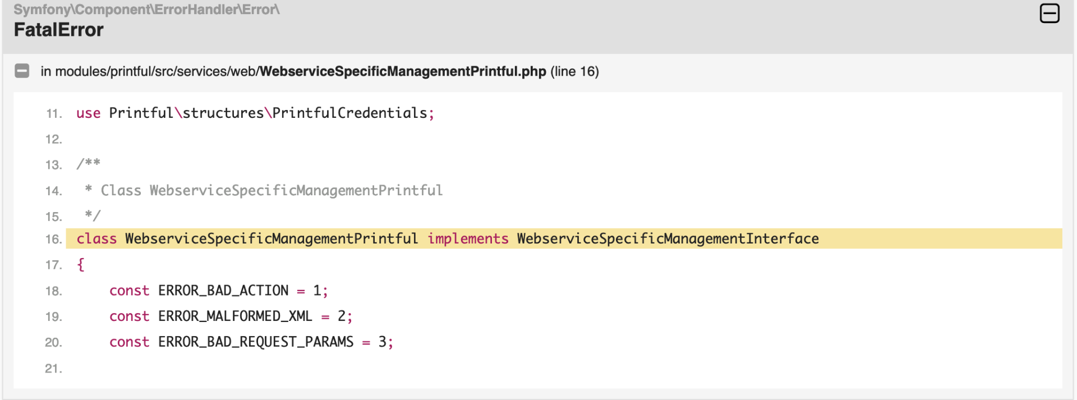
Task: Click line number 21 in gutter
Action: coord(53,369)
